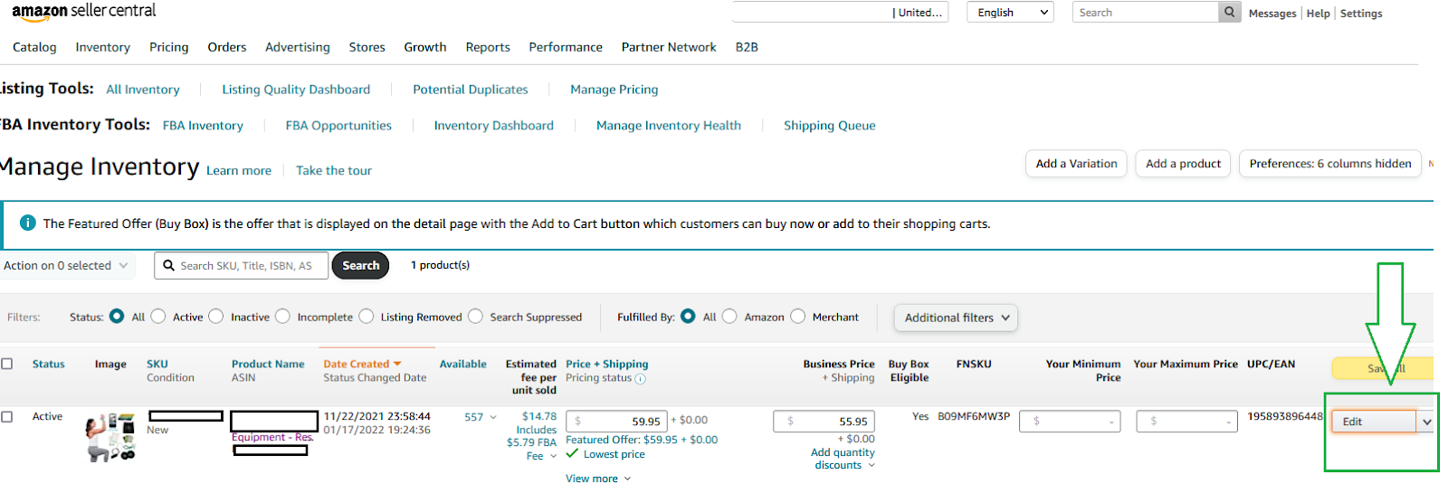Image resolution: width=1448 pixels, height=484 pixels.
Task: Click the magnifier search button in header
Action: click(1229, 13)
